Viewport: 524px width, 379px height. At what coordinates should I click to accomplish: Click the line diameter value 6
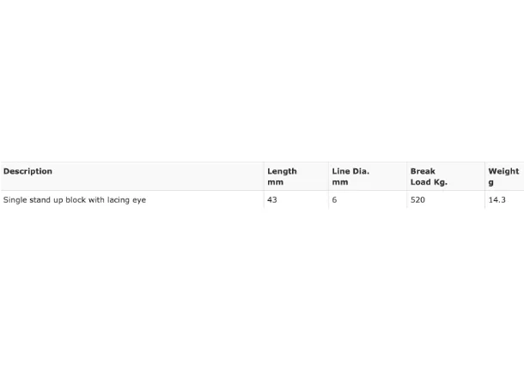click(334, 200)
